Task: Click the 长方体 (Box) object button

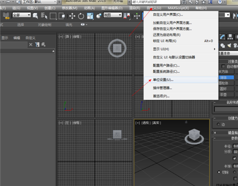Action: pos(227,72)
